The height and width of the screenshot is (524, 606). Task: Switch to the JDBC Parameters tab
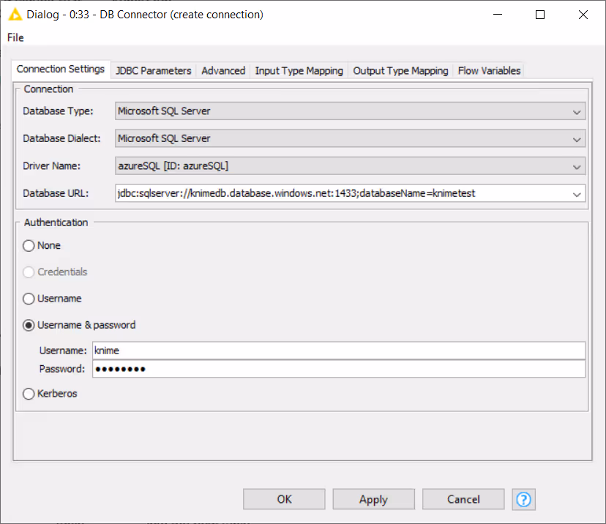point(153,70)
